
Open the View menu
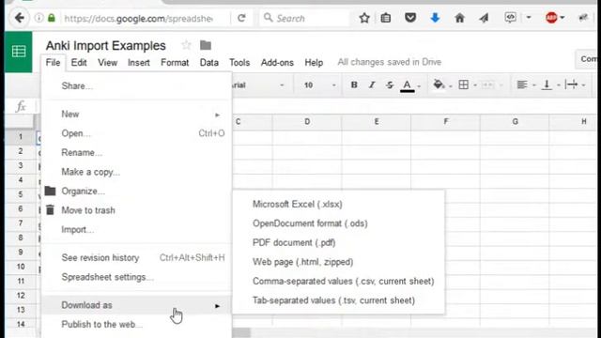[107, 63]
